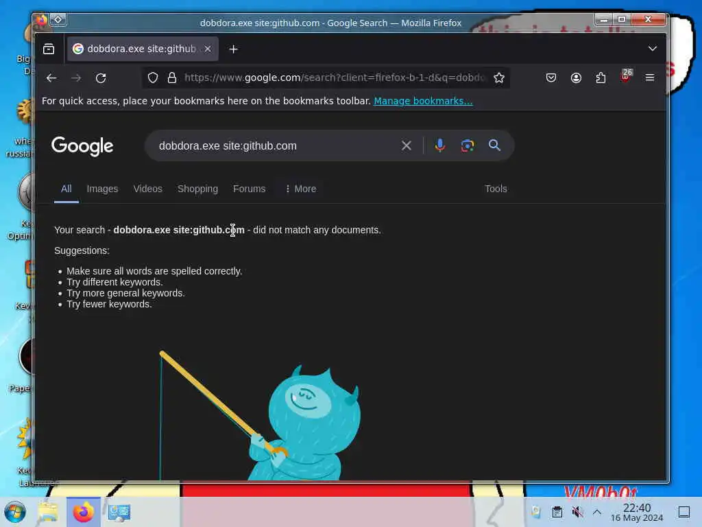Bookmark this page with the star
This screenshot has width=702, height=527.
pos(499,78)
